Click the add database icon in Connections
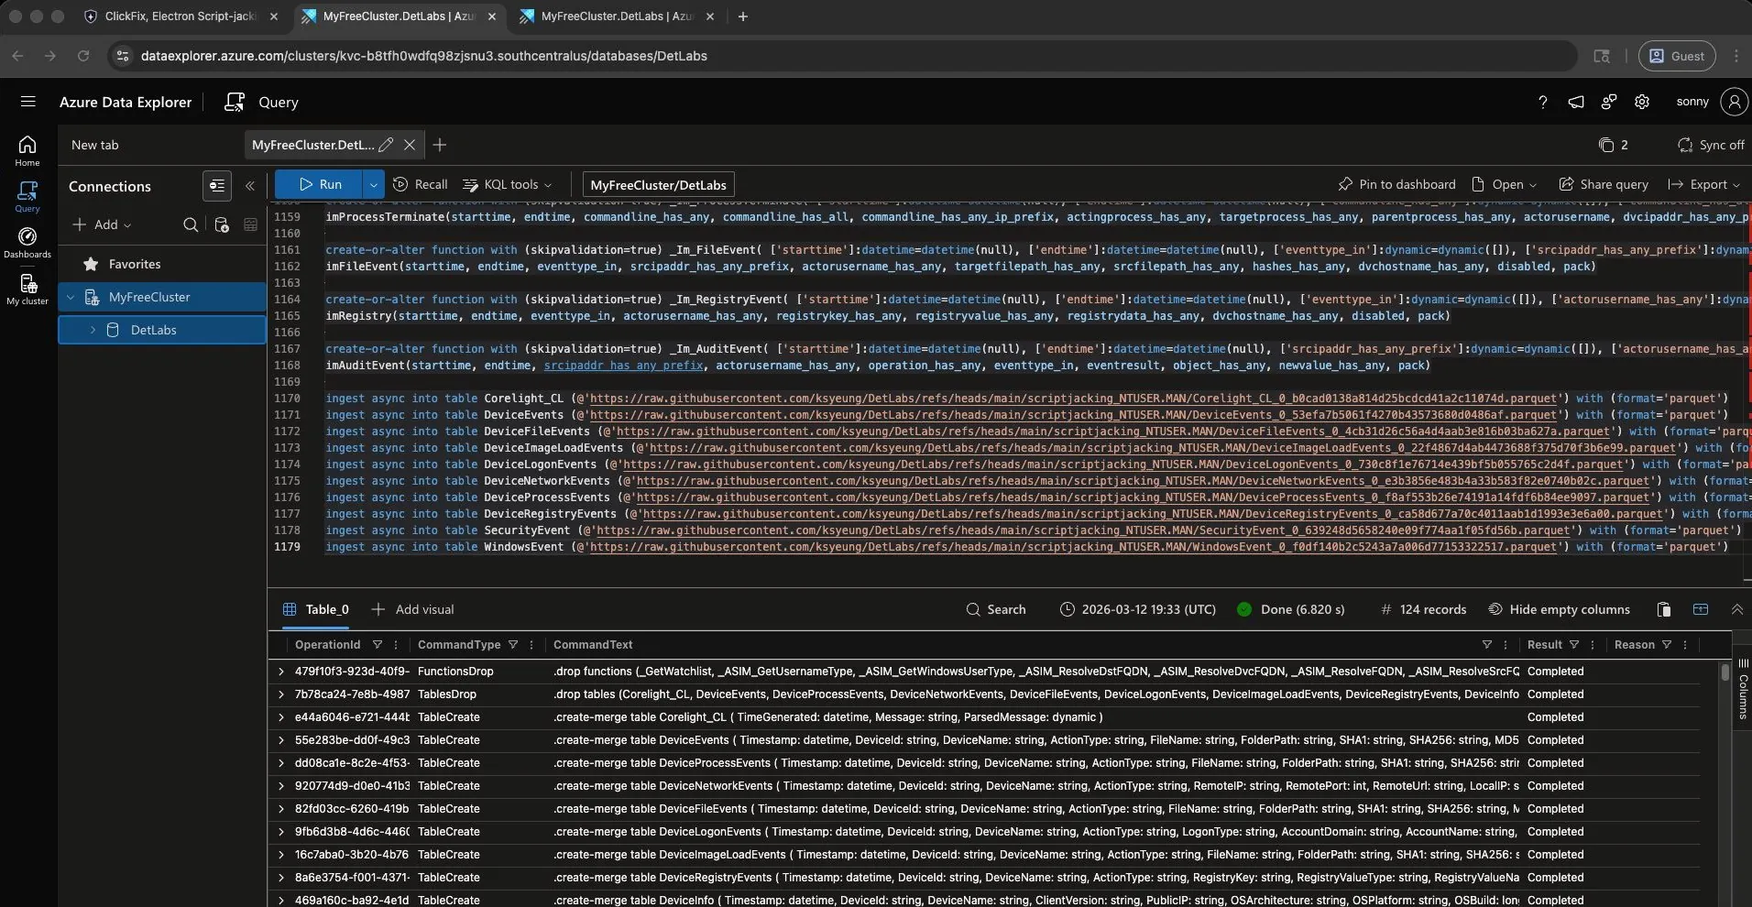The image size is (1752, 907). pyautogui.click(x=221, y=224)
